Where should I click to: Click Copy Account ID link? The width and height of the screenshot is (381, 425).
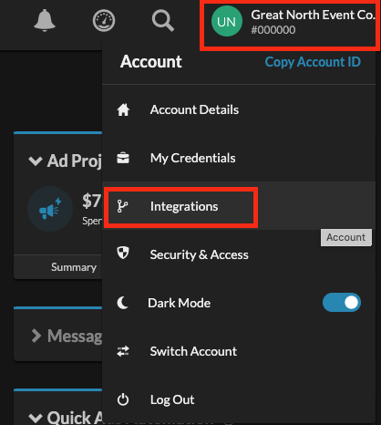pyautogui.click(x=313, y=62)
